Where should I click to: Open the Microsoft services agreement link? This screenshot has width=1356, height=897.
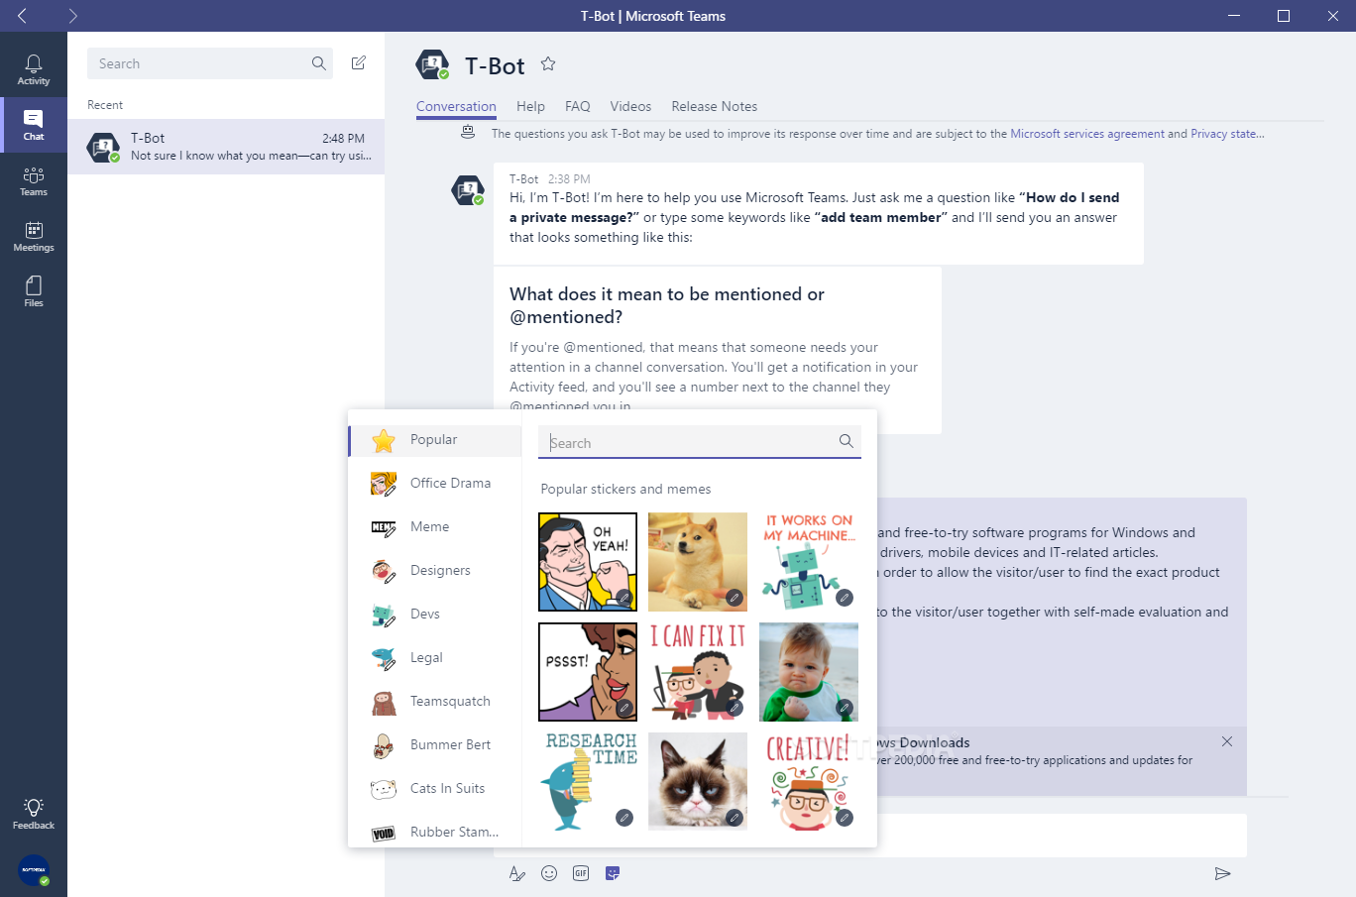(1087, 134)
